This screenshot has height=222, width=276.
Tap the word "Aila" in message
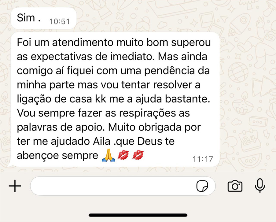(x=101, y=141)
